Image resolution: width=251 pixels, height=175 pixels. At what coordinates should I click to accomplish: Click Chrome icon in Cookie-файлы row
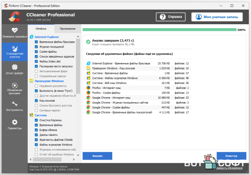tap(89, 107)
